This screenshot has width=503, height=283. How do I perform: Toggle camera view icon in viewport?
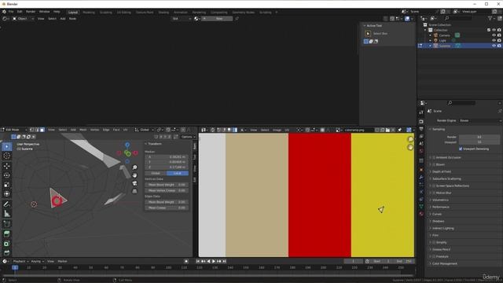coord(134,183)
